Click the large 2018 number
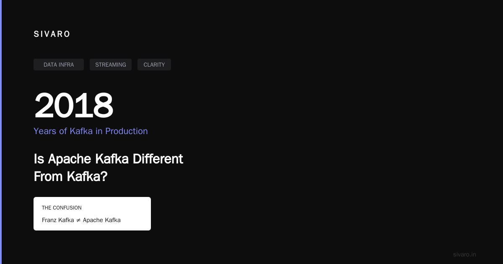This screenshot has height=264, width=503. tap(74, 106)
